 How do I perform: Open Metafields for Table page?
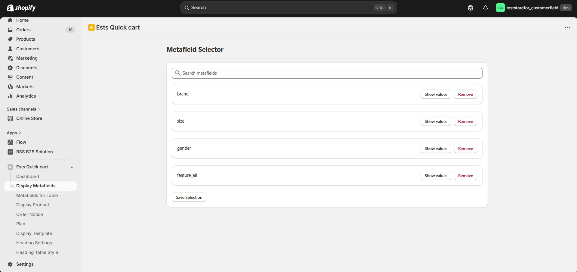[37, 195]
